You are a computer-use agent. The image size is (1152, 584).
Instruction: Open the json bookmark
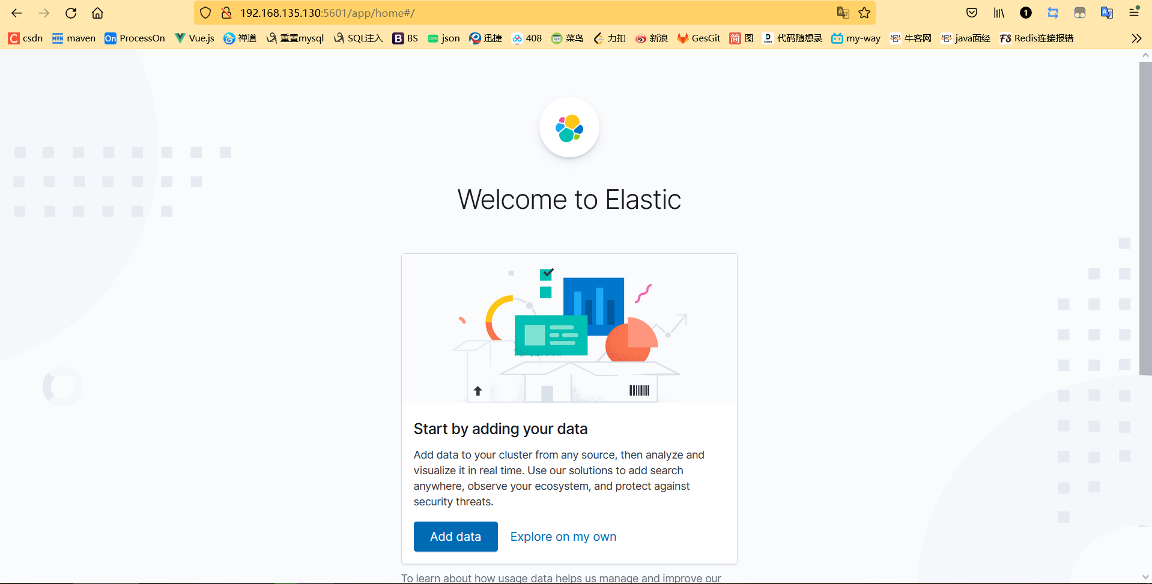click(x=444, y=38)
